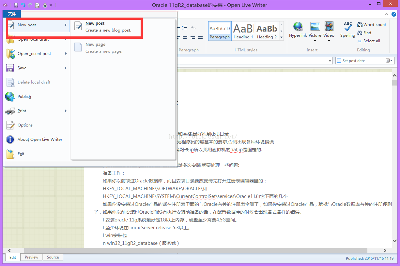400x266 pixels.
Task: Open local draft menu entry
Action: coord(33,39)
